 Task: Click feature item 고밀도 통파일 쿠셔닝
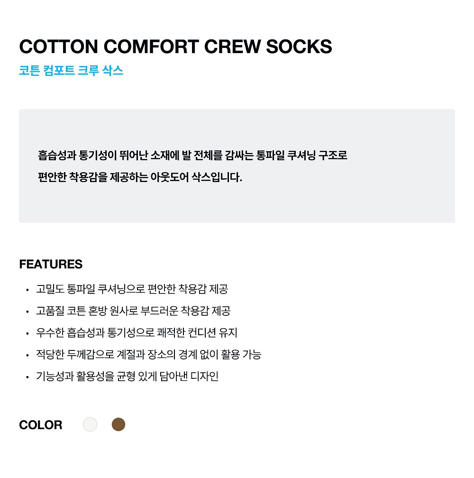[132, 289]
